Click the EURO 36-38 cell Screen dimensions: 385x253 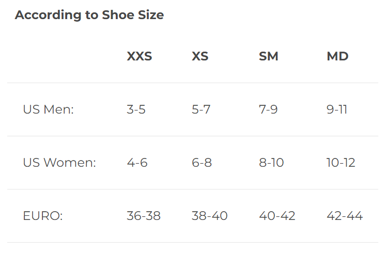(144, 216)
